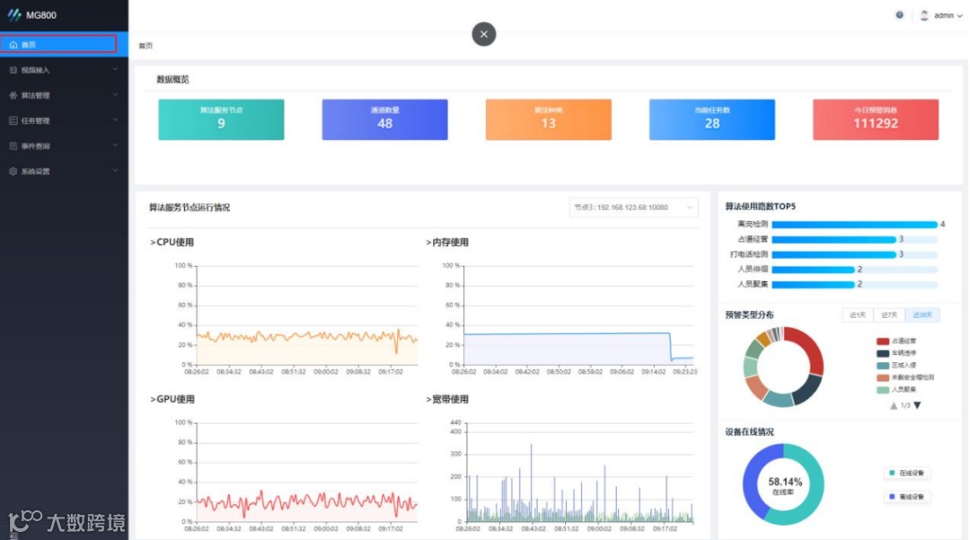
Task: Click the 首页 breadcrumb tab
Action: (x=145, y=46)
